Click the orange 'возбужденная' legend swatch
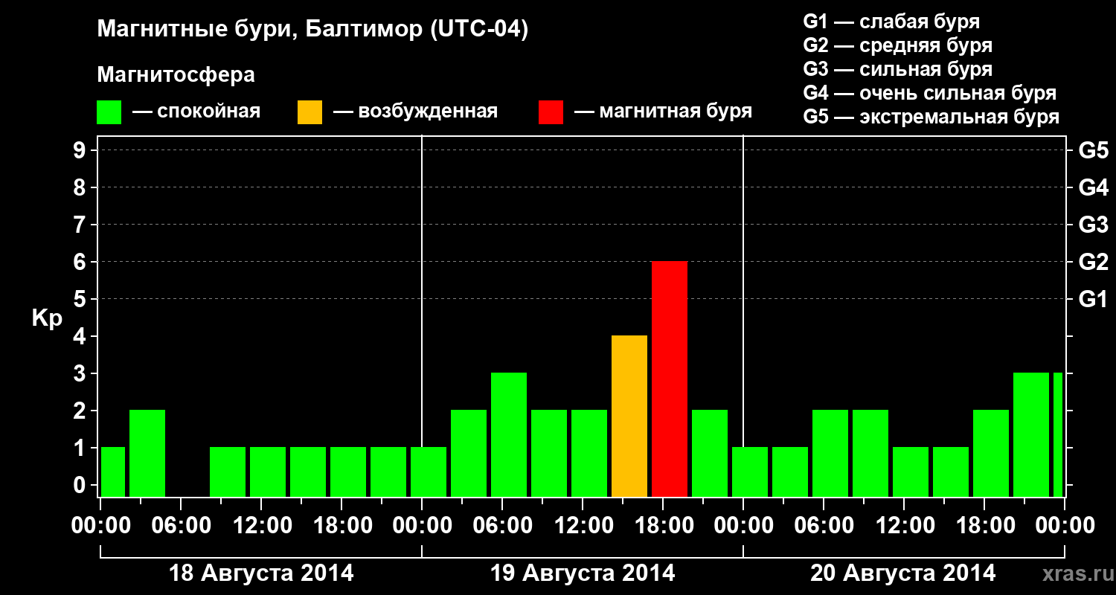Screen dimensions: 1116x595 310,112
